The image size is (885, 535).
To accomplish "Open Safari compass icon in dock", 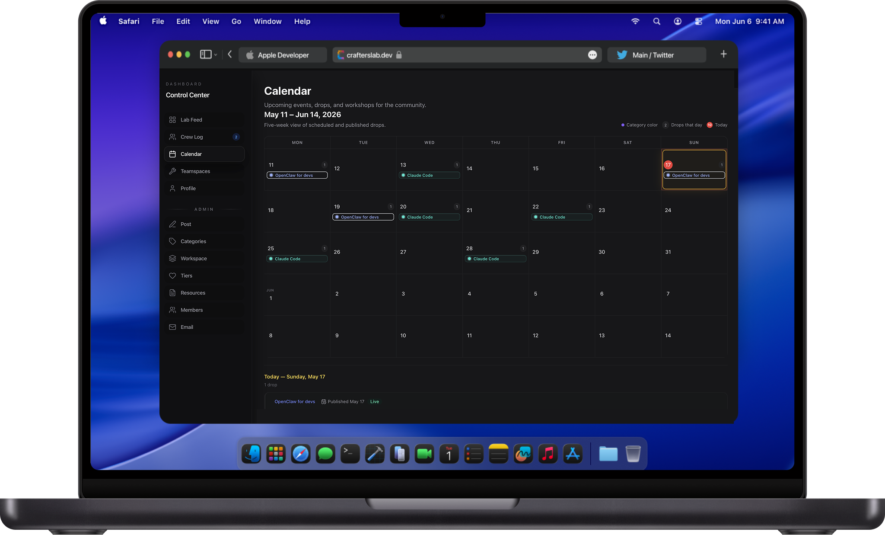I will click(301, 454).
